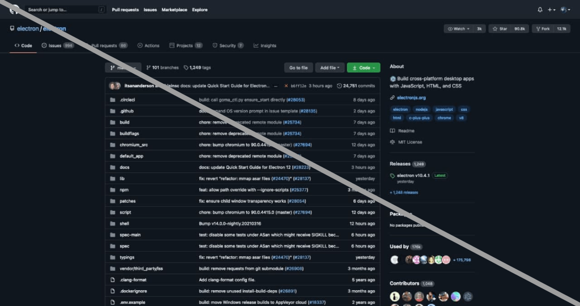This screenshot has width=580, height=306.
Task: Open the green Code download dropdown
Action: tap(364, 67)
